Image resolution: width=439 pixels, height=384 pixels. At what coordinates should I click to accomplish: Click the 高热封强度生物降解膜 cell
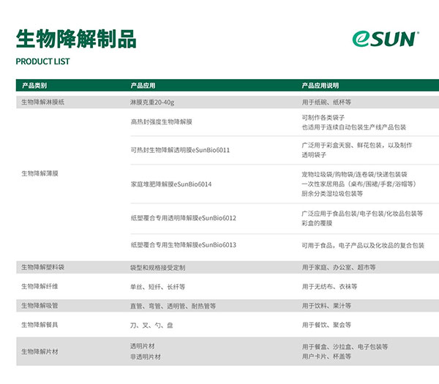pos(161,121)
